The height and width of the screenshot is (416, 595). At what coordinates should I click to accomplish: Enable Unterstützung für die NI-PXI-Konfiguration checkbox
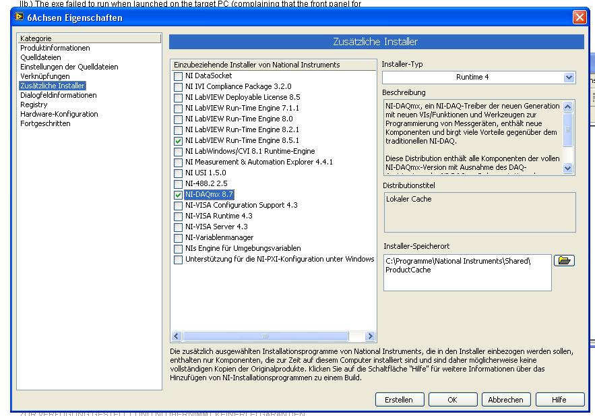pos(178,260)
